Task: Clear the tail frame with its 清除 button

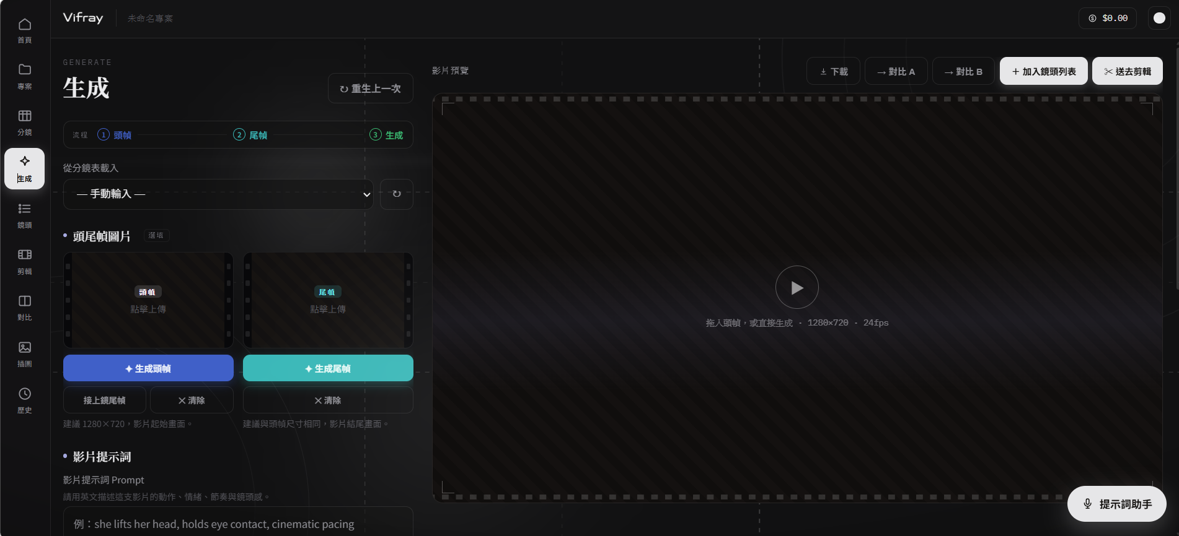Action: tap(328, 400)
